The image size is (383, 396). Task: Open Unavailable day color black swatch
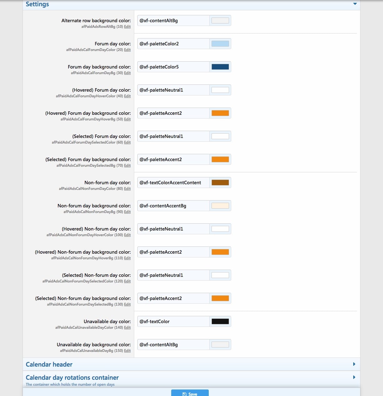[220, 322]
